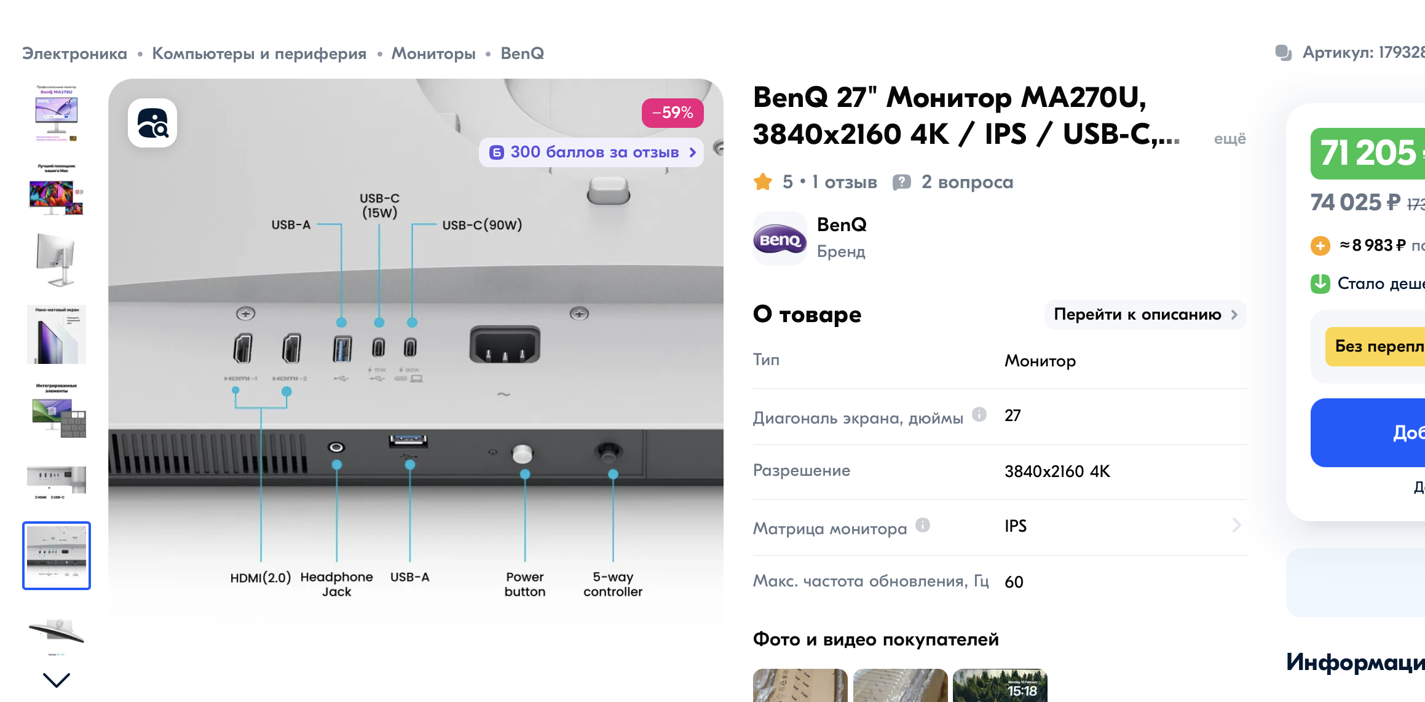Open the 'BenQ' breadcrumb link
The height and width of the screenshot is (702, 1425).
click(523, 53)
